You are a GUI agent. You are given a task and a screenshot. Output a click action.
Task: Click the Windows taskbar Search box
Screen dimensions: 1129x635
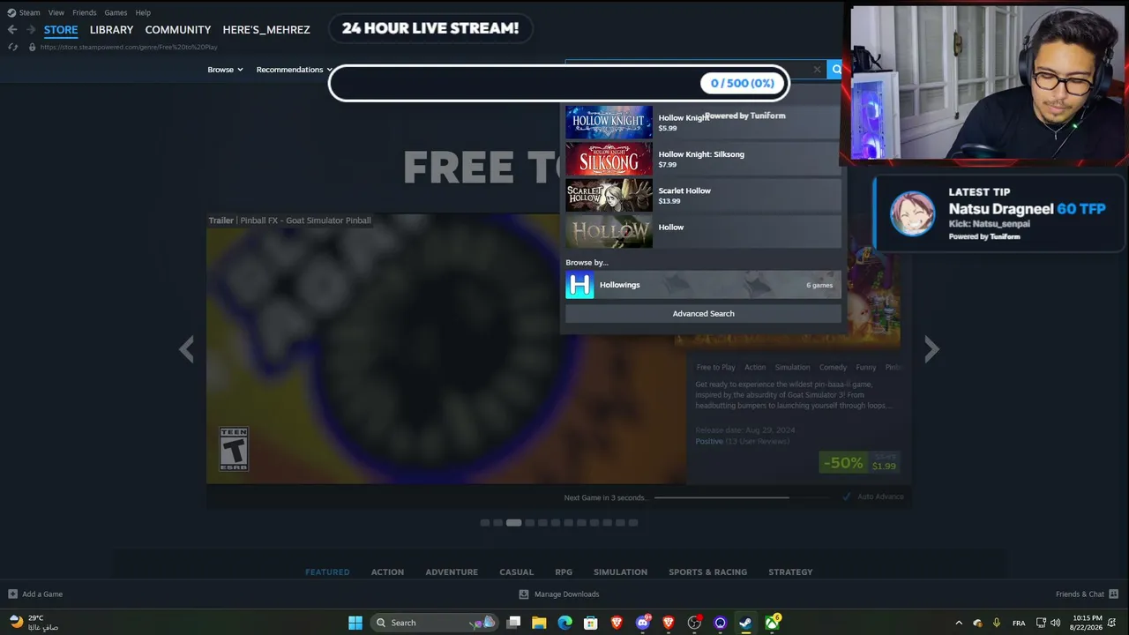(432, 623)
